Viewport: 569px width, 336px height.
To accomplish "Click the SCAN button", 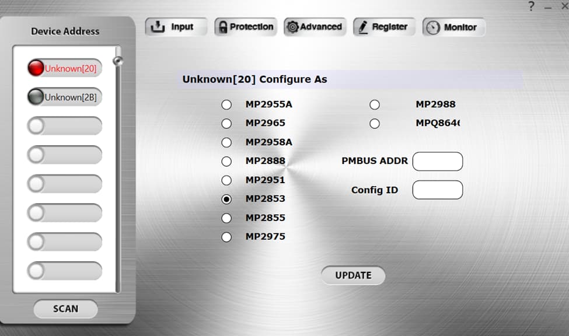I will click(x=66, y=309).
